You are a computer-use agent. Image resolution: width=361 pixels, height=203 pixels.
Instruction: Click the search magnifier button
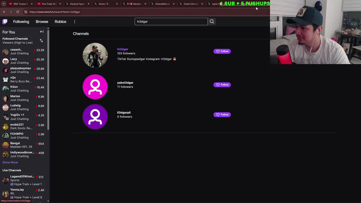coord(212,21)
